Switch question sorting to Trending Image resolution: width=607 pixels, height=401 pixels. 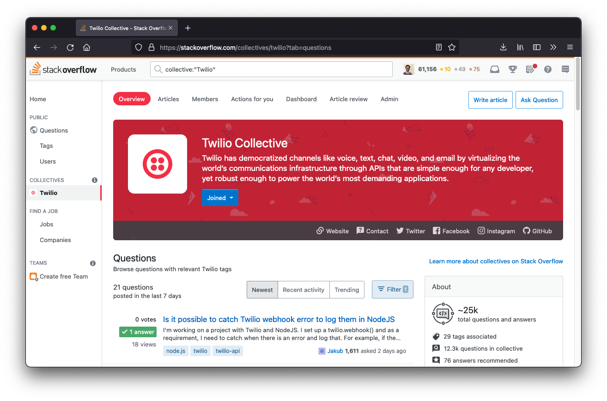click(347, 290)
